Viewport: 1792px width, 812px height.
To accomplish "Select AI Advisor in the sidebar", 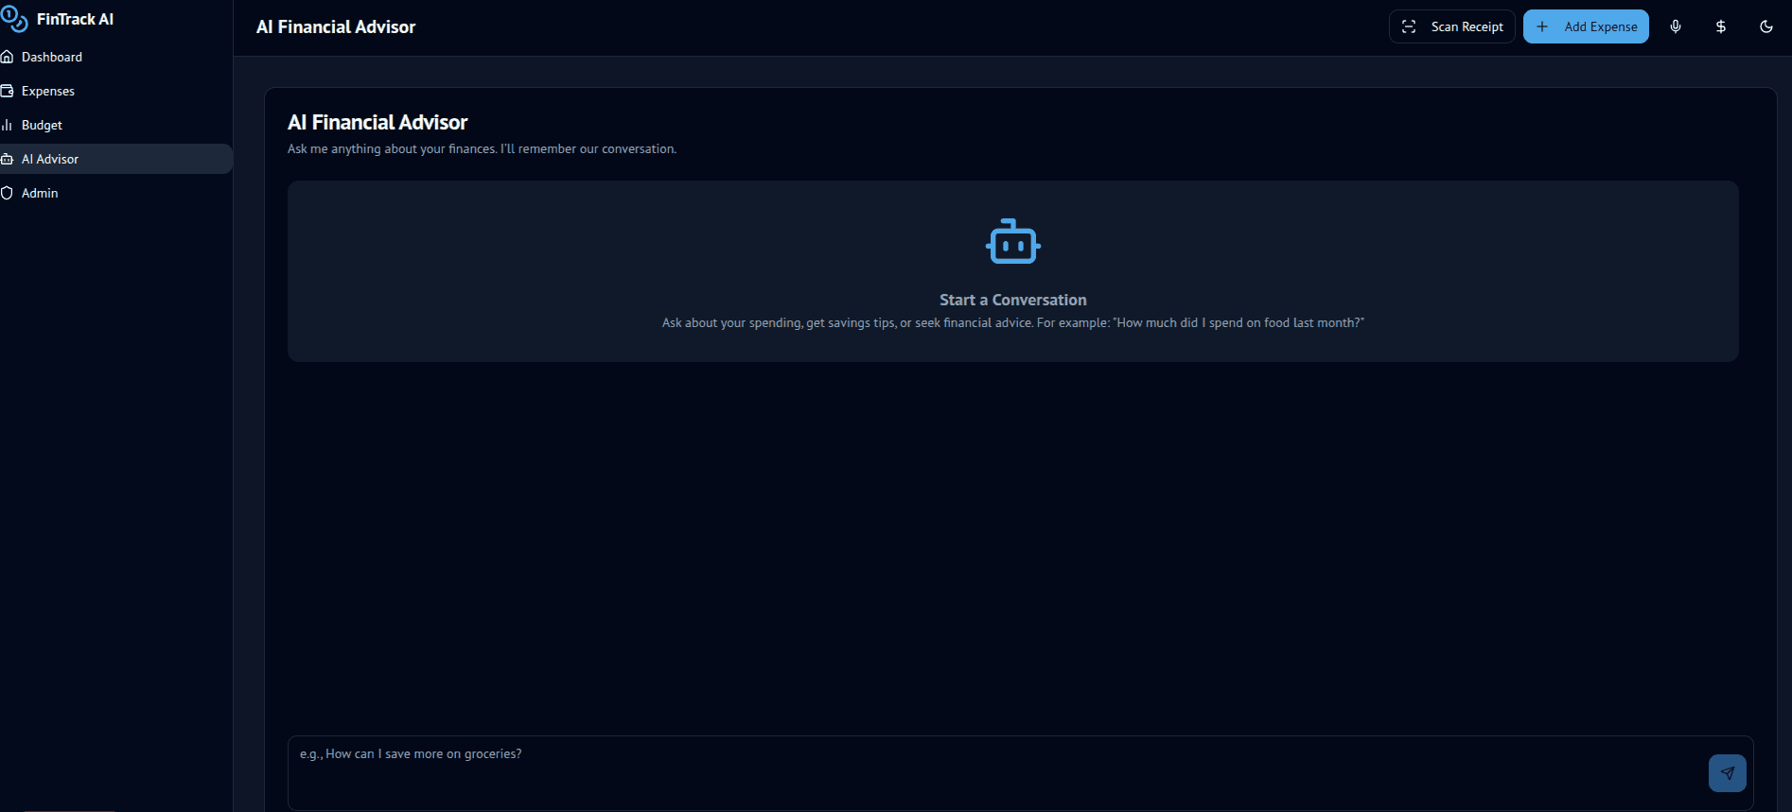I will click(116, 159).
